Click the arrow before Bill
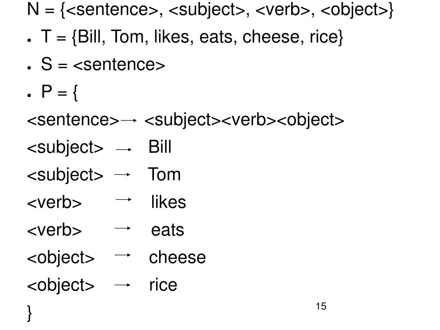The width and height of the screenshot is (440, 330). coord(123,150)
